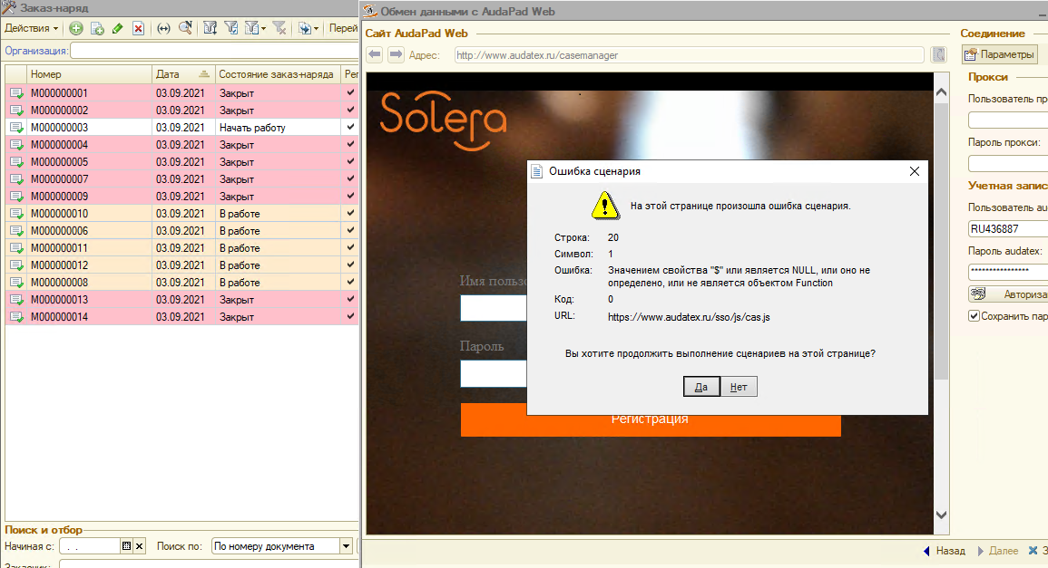Open the Enter on basis dropdown arrow
Image resolution: width=1048 pixels, height=568 pixels.
[316, 29]
